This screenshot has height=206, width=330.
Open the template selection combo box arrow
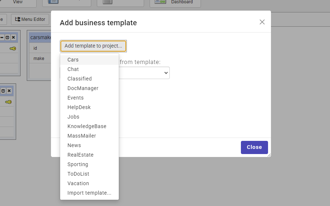tap(166, 73)
